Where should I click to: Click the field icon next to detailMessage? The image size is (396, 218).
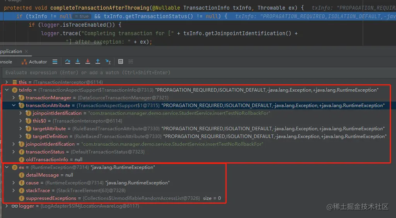click(22, 175)
